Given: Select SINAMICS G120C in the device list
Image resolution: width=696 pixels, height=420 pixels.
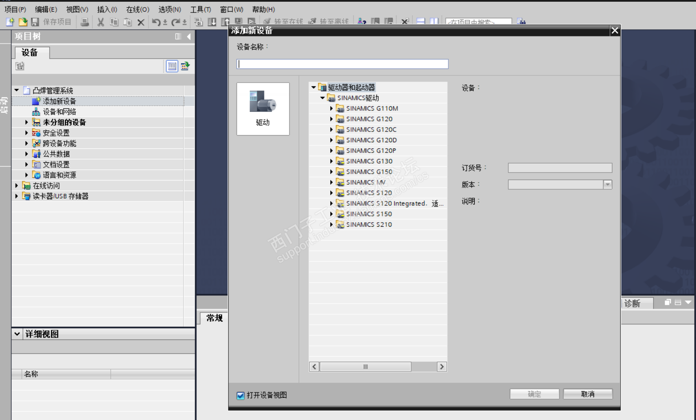Looking at the screenshot, I should (371, 130).
